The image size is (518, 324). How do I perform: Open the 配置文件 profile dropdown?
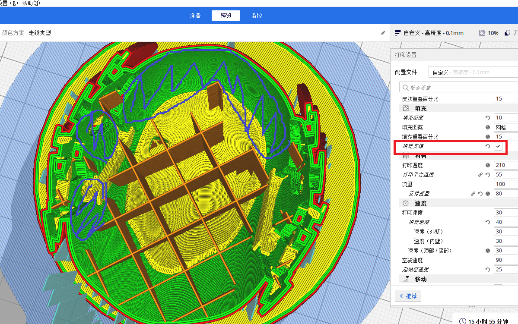[x=473, y=72]
